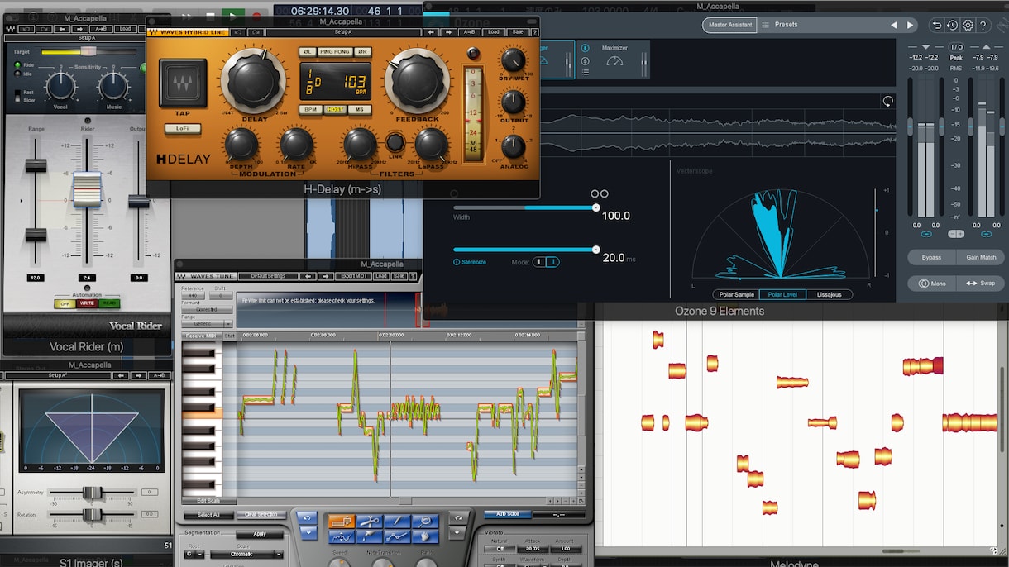Select next preset arrow in Ozone

(911, 25)
